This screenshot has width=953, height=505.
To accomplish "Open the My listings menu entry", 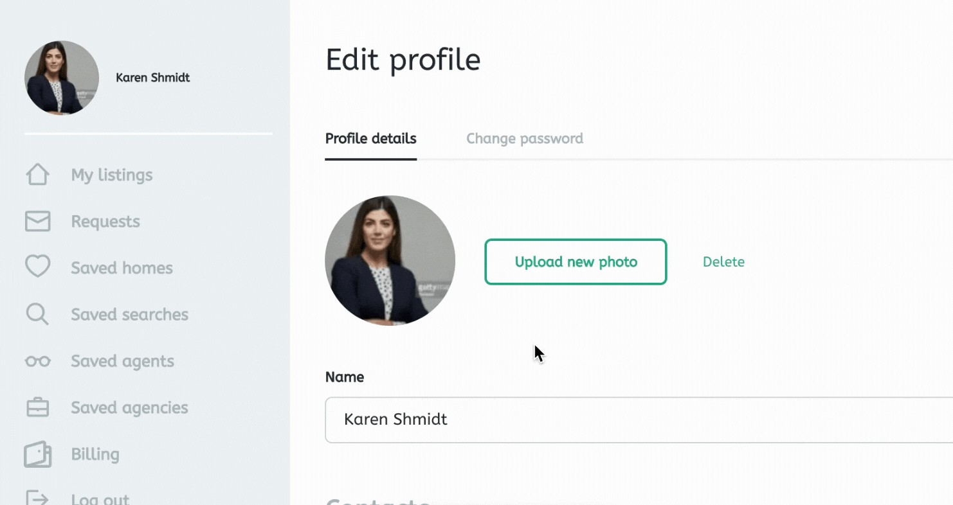I will tap(111, 174).
